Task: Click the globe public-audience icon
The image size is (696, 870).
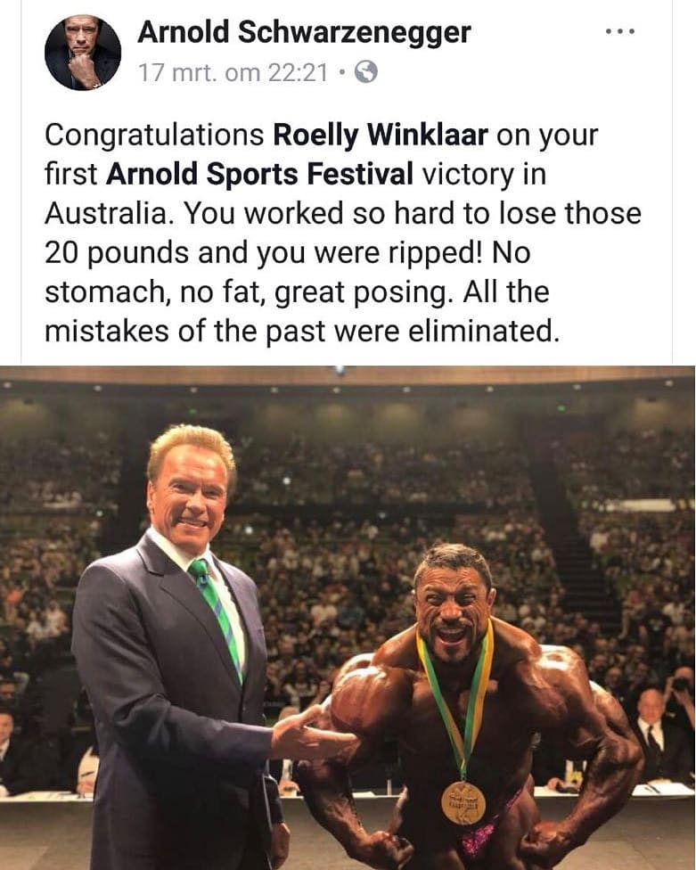Action: (x=365, y=73)
